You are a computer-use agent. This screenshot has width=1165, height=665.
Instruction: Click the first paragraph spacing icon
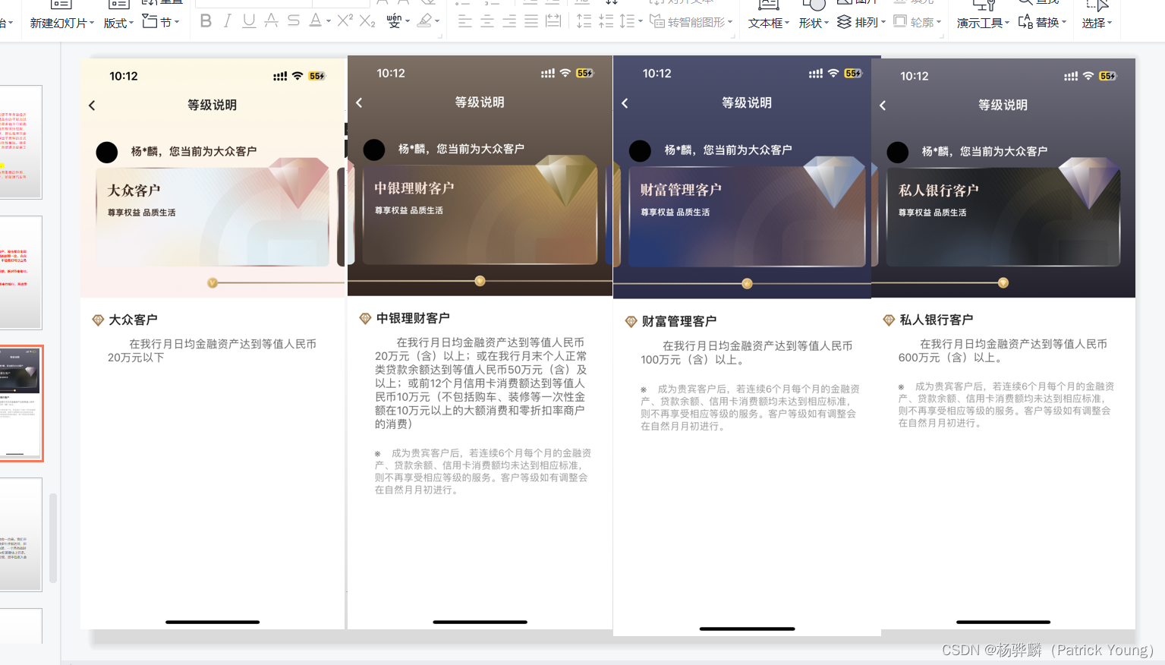coord(584,21)
